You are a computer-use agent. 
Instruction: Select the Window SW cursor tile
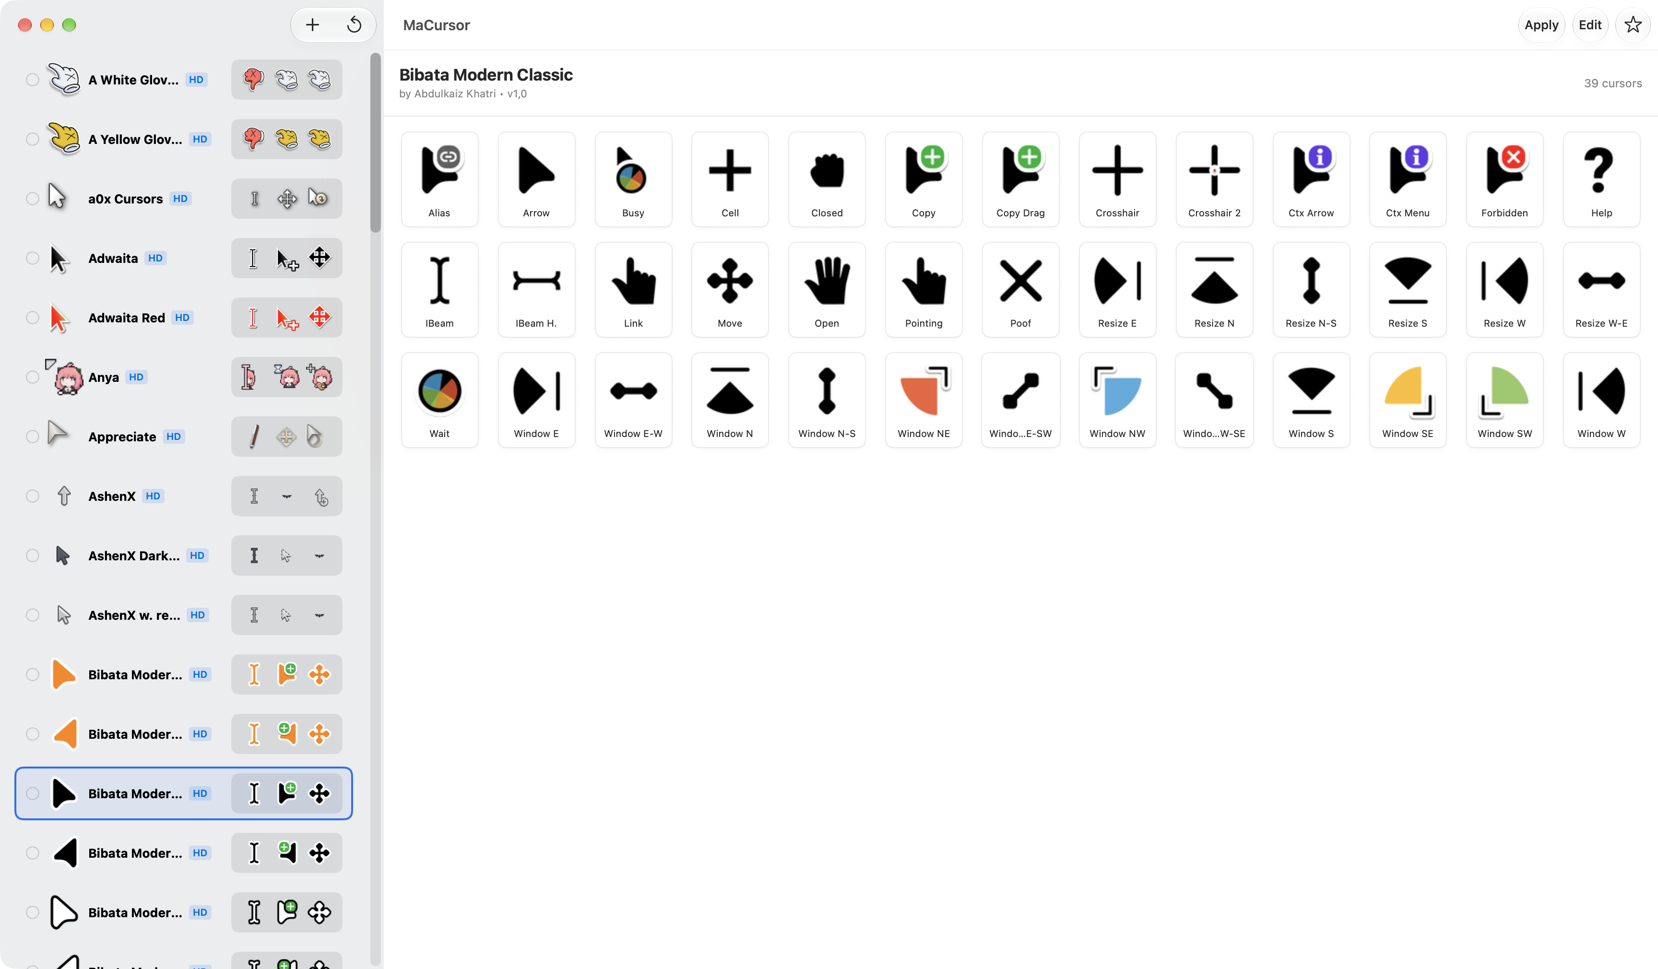1504,401
